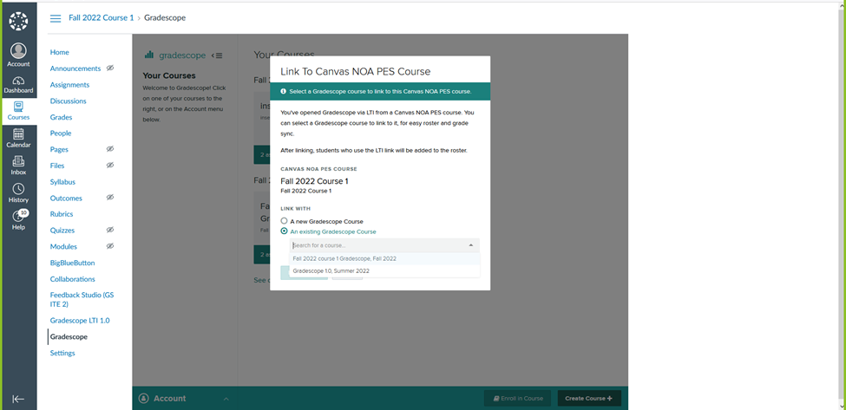
Task: Click hidden eye icon beside Modules
Action: [x=110, y=245]
